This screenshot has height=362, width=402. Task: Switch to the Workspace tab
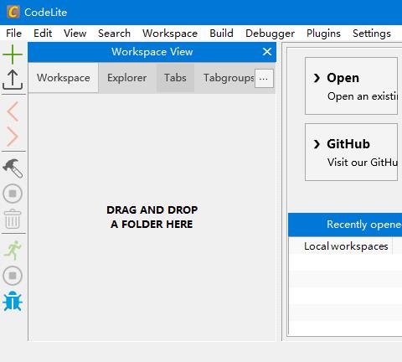coord(64,78)
